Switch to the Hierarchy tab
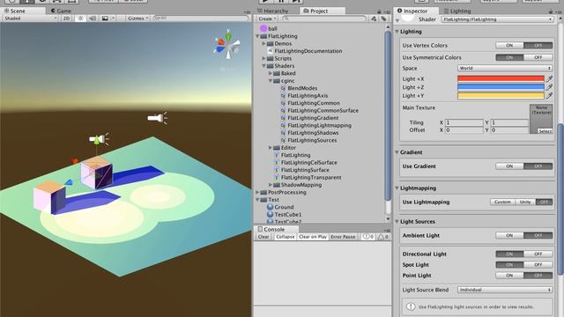This screenshot has width=564, height=317. coord(272,11)
